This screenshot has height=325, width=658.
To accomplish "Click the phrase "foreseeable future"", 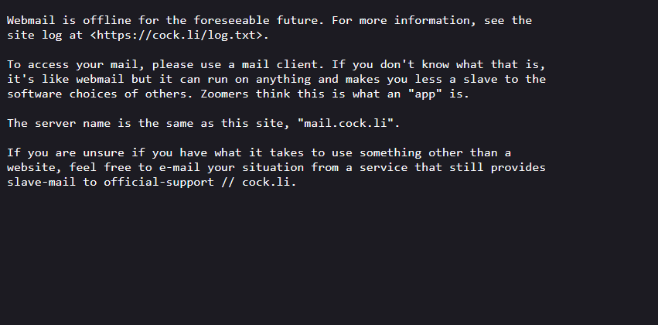I will coord(255,21).
